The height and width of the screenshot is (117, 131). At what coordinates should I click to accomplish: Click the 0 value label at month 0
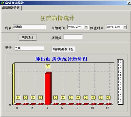tap(18, 97)
